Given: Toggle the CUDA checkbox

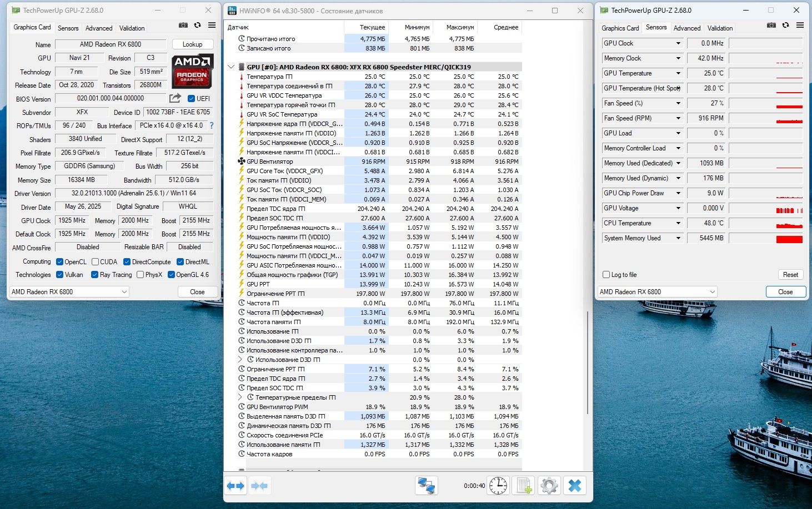Looking at the screenshot, I should click(x=95, y=262).
